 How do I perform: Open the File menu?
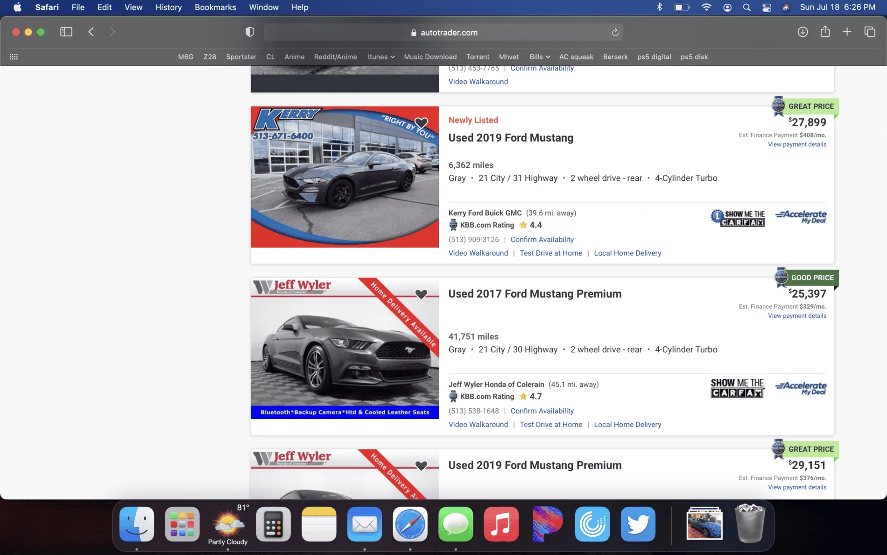pos(78,7)
